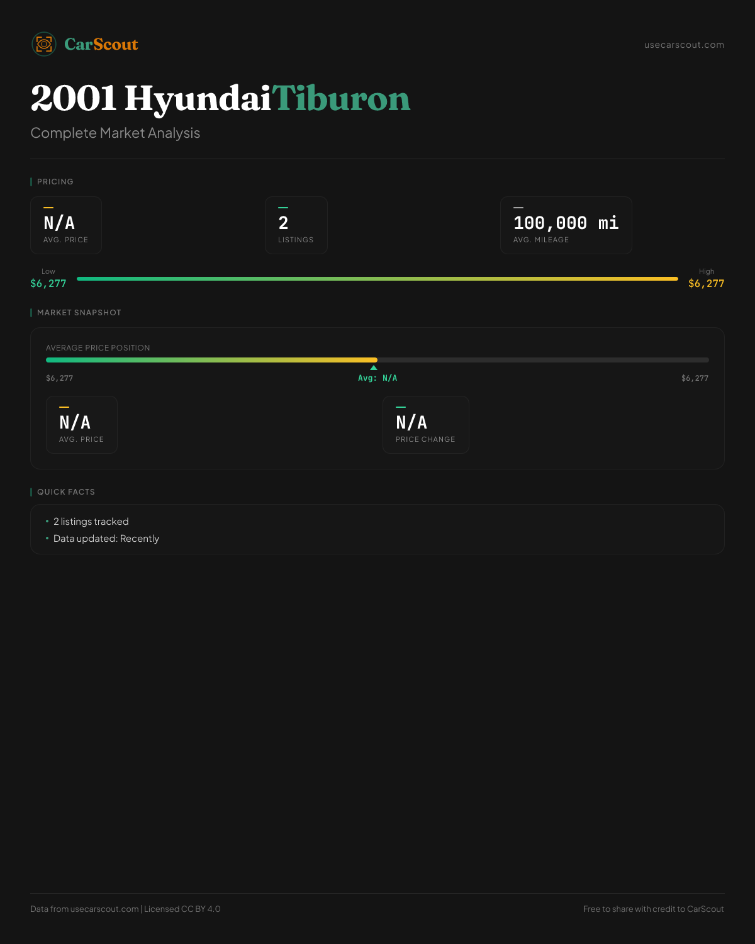The width and height of the screenshot is (755, 944).
Task: Click the average price position bar
Action: [x=377, y=360]
